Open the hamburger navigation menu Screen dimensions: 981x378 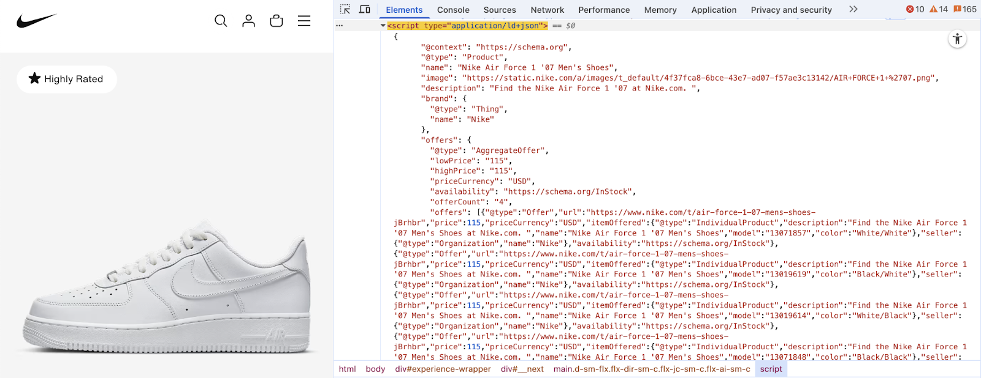(x=304, y=21)
